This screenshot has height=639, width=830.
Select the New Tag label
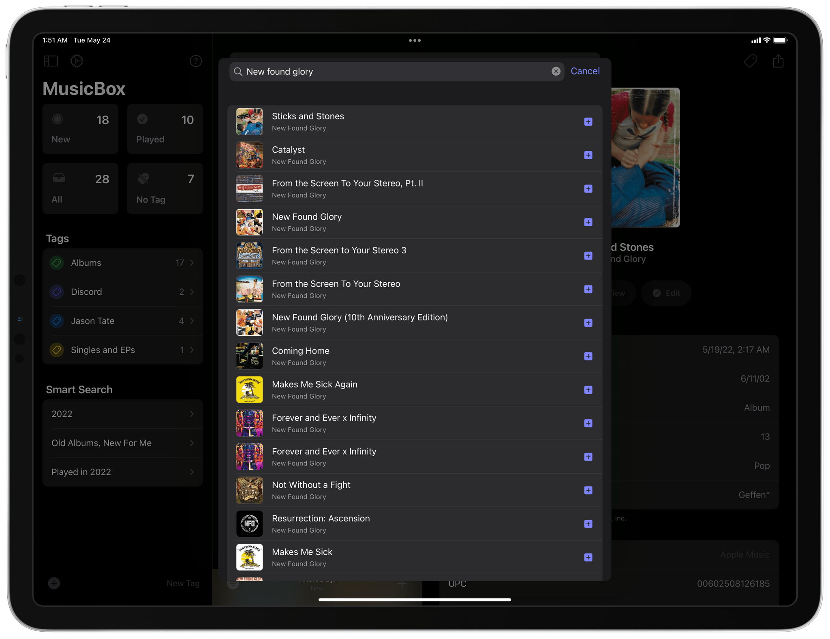(183, 583)
